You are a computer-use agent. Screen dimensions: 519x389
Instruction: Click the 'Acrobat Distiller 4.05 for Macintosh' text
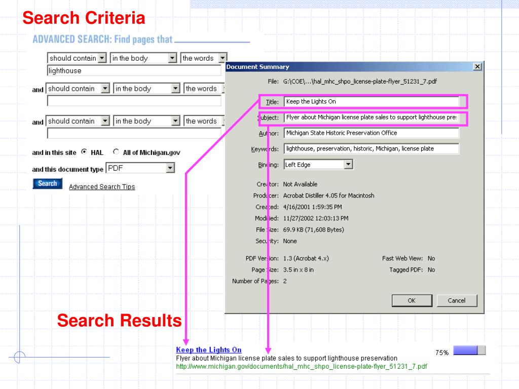[x=328, y=196]
